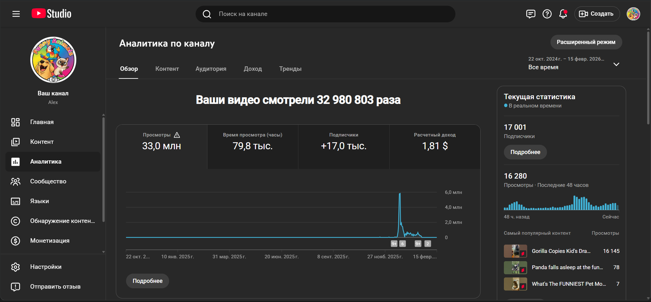The height and width of the screenshot is (302, 651).
Task: Click Отправить отзыв in the sidebar
Action: (53, 287)
